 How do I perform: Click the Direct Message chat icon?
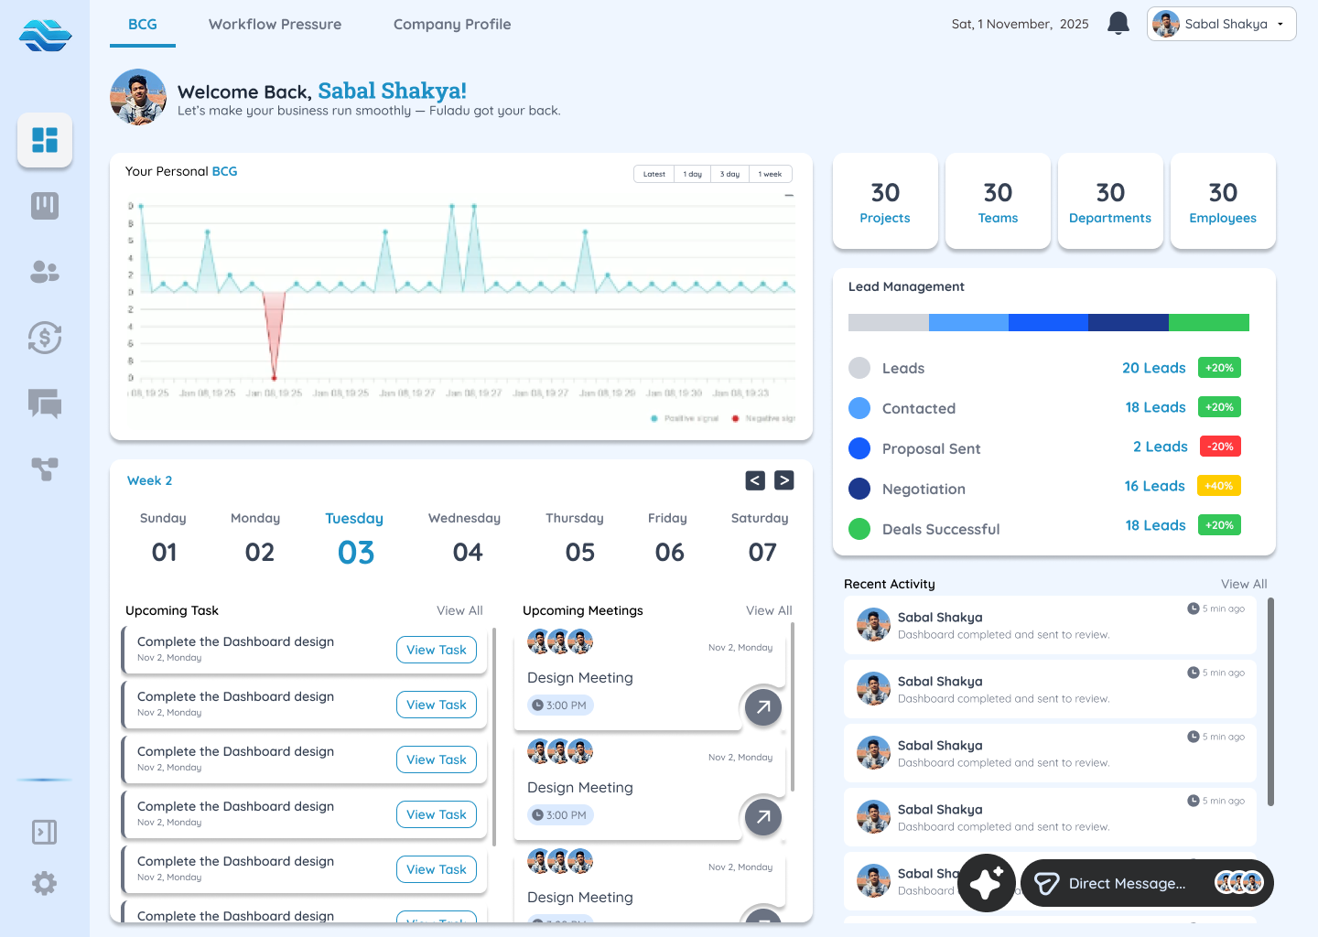tap(1046, 883)
